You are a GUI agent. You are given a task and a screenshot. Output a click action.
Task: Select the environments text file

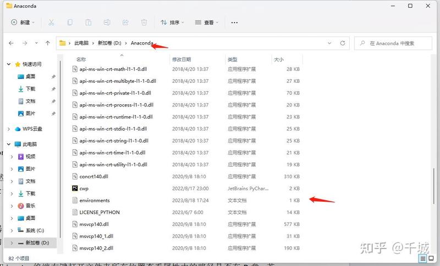pos(94,200)
